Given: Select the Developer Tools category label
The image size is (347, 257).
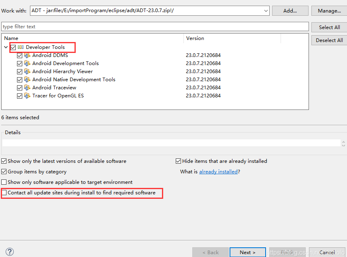Looking at the screenshot, I should (x=45, y=47).
